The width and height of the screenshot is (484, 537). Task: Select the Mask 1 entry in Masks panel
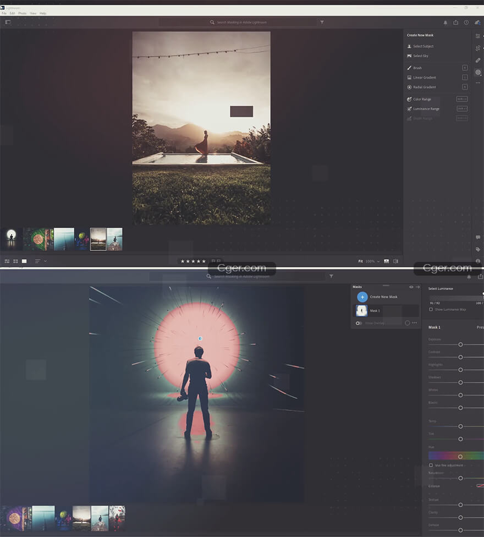[x=386, y=311]
